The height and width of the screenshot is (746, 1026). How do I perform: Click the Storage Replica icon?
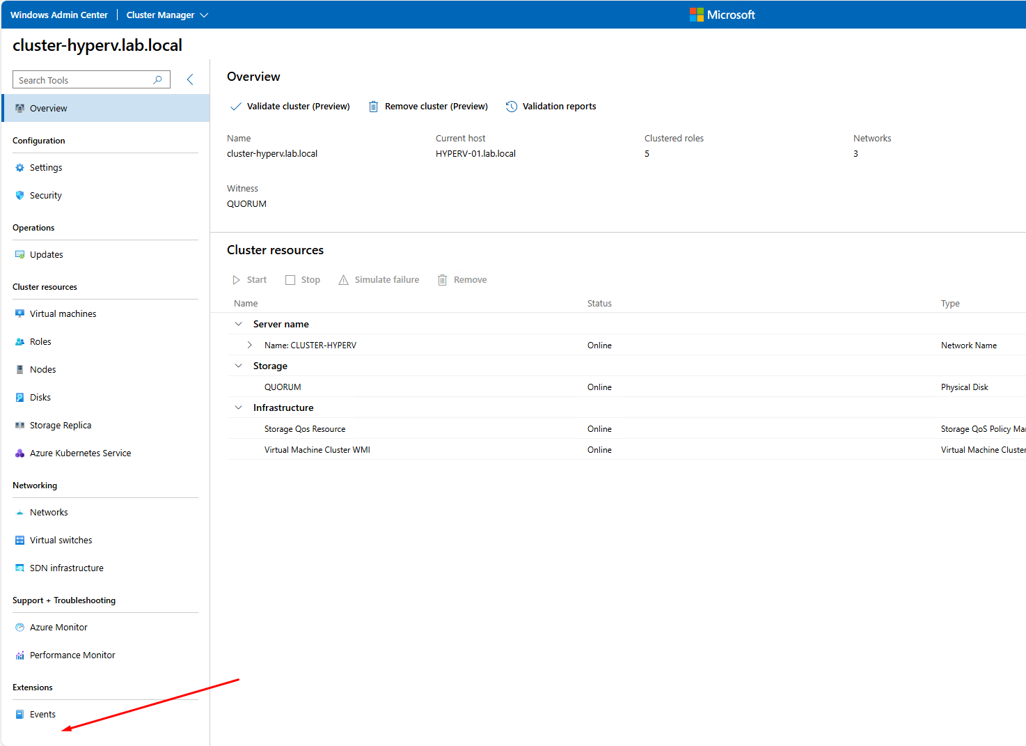(x=19, y=426)
